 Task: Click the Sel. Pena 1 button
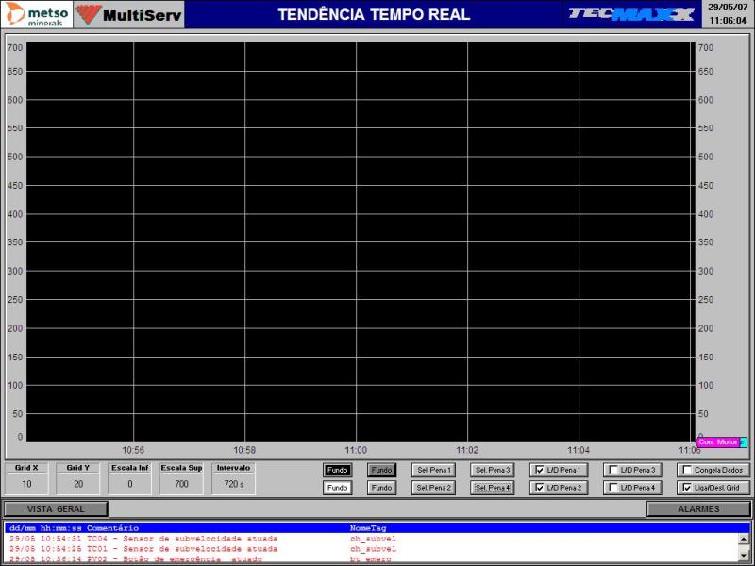click(433, 470)
